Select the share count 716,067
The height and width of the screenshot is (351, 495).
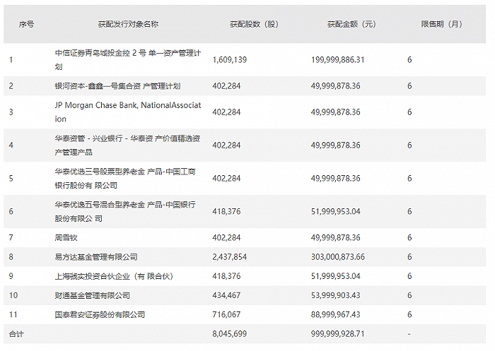(226, 314)
